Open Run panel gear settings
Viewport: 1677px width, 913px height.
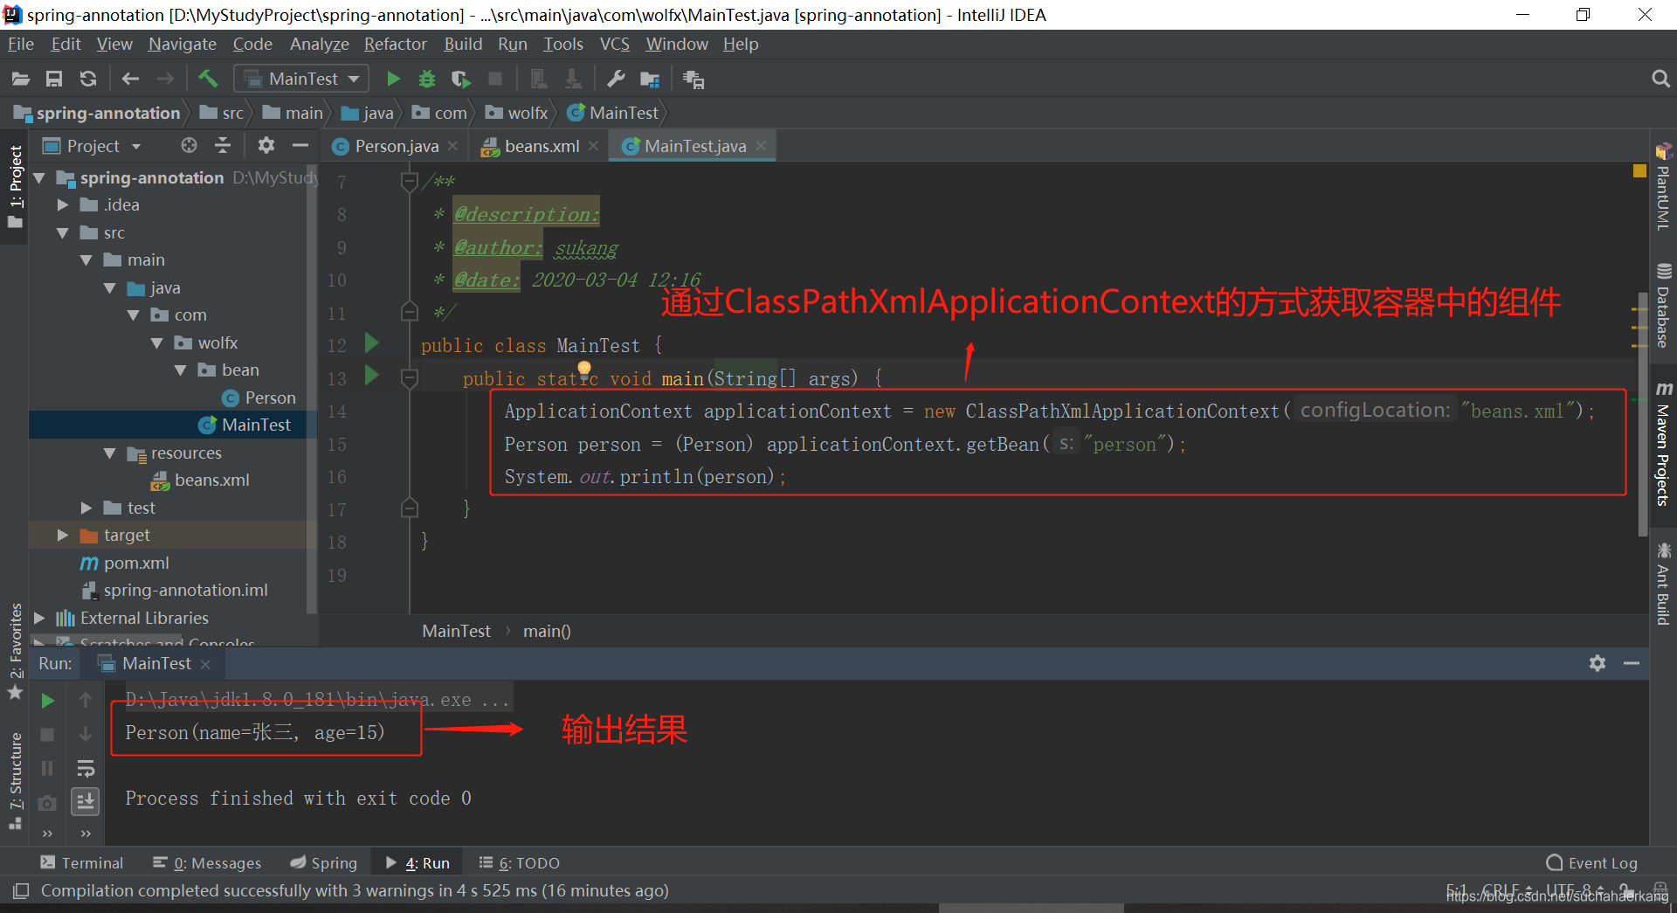point(1598,663)
